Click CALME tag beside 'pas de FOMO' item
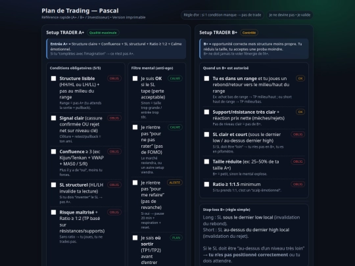Image resolution: width=355 pixels, height=266 pixels. [x=175, y=127]
